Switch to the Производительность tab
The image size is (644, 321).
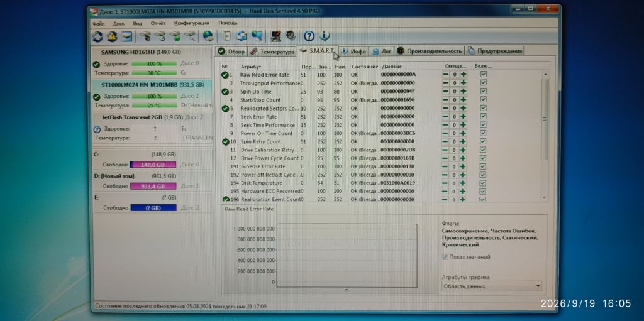click(x=430, y=52)
